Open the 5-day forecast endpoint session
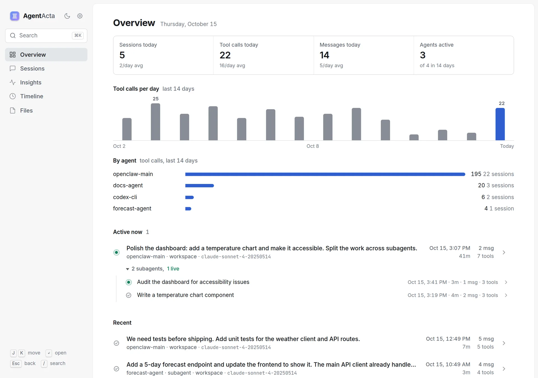Viewport: 538px width, 378px height. (x=314, y=368)
